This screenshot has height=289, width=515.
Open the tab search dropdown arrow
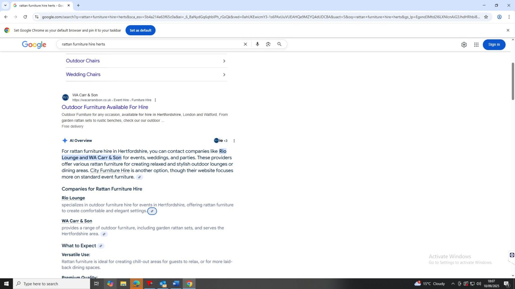pos(5,5)
